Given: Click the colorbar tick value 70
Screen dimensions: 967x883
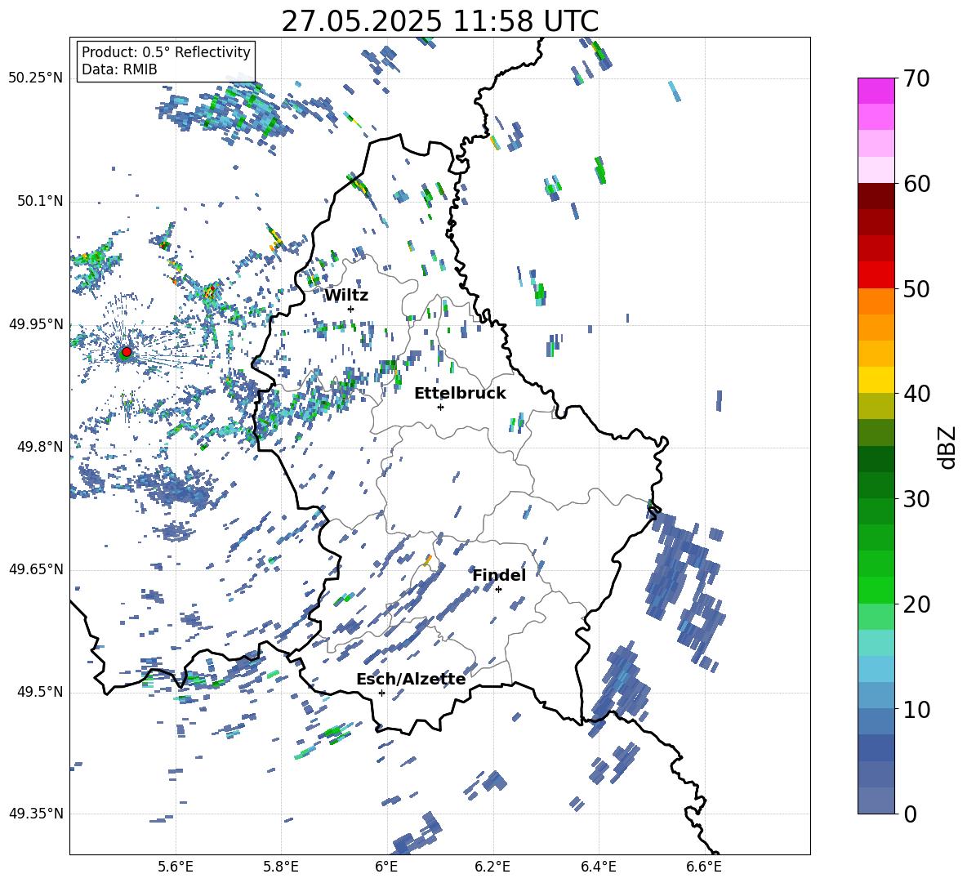Looking at the screenshot, I should pyautogui.click(x=917, y=79).
